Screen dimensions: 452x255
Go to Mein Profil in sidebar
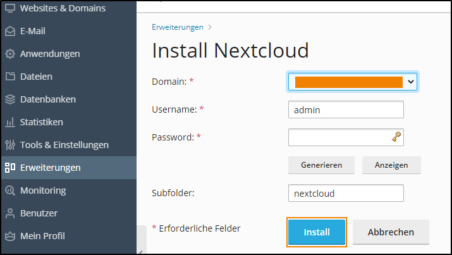click(42, 236)
